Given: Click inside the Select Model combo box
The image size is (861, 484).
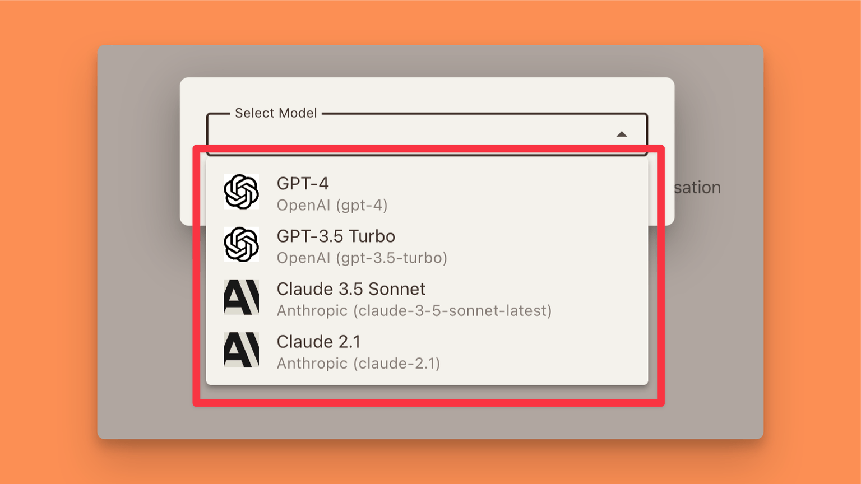Looking at the screenshot, I should pyautogui.click(x=409, y=134).
